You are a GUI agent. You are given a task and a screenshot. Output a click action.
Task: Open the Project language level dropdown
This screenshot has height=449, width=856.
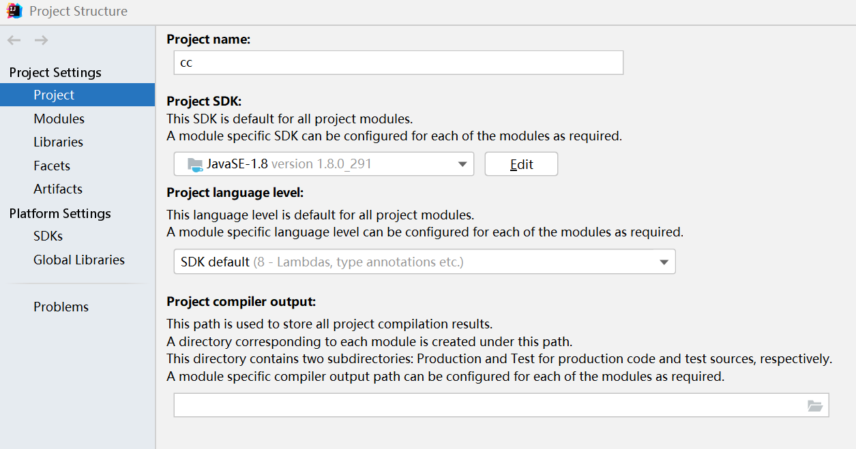point(662,262)
